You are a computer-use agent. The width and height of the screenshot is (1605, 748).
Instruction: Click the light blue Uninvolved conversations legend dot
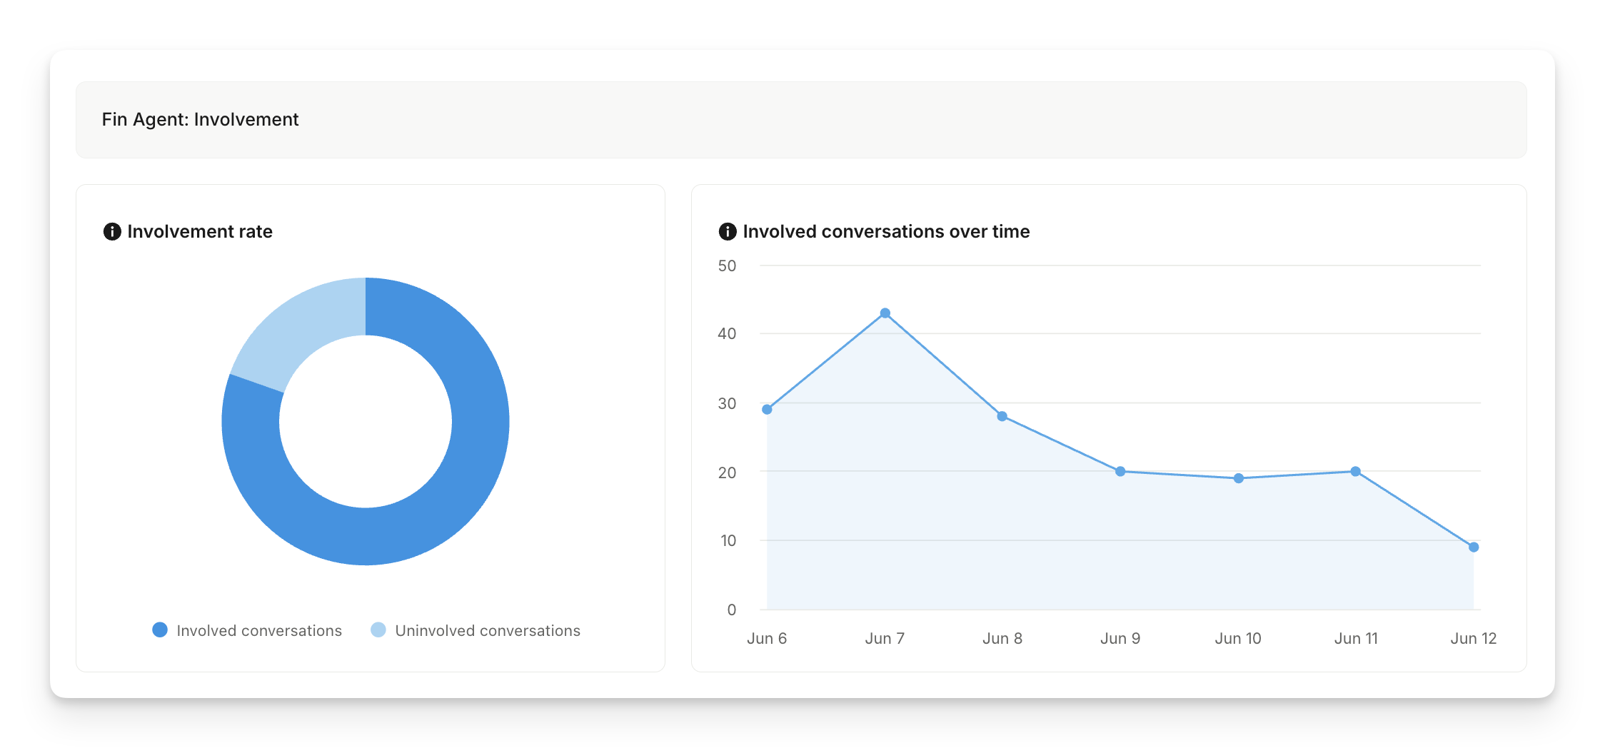[x=378, y=630]
